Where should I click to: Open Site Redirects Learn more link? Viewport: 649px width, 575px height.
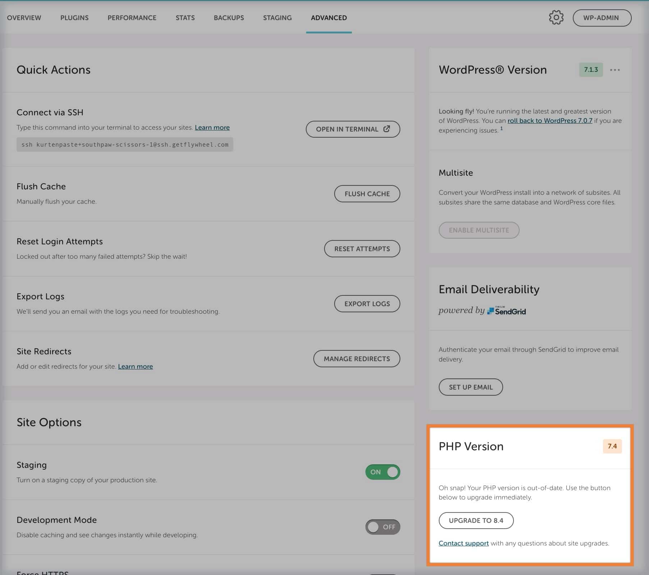point(135,367)
